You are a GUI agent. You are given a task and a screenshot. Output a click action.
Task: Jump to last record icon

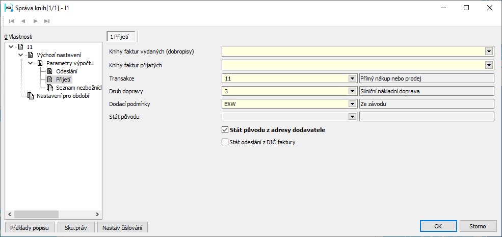coord(47,21)
